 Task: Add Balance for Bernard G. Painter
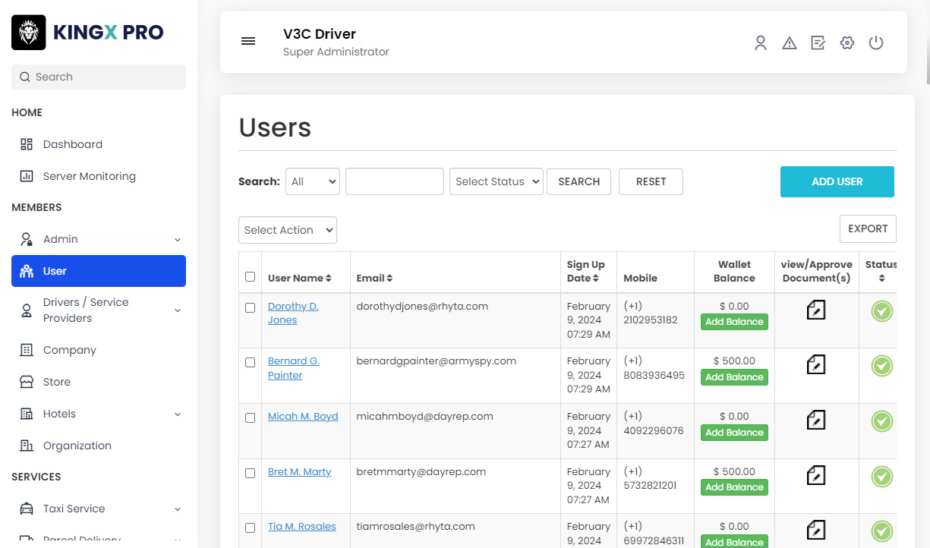734,377
